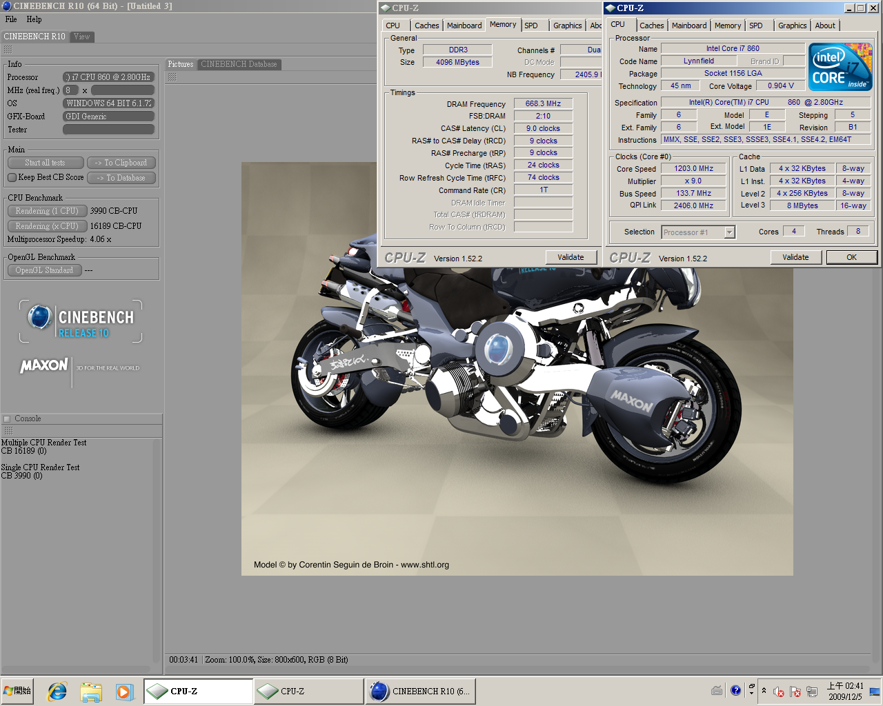This screenshot has height=706, width=883.
Task: Open SPD tab in front CPU-Z window
Action: [x=756, y=26]
